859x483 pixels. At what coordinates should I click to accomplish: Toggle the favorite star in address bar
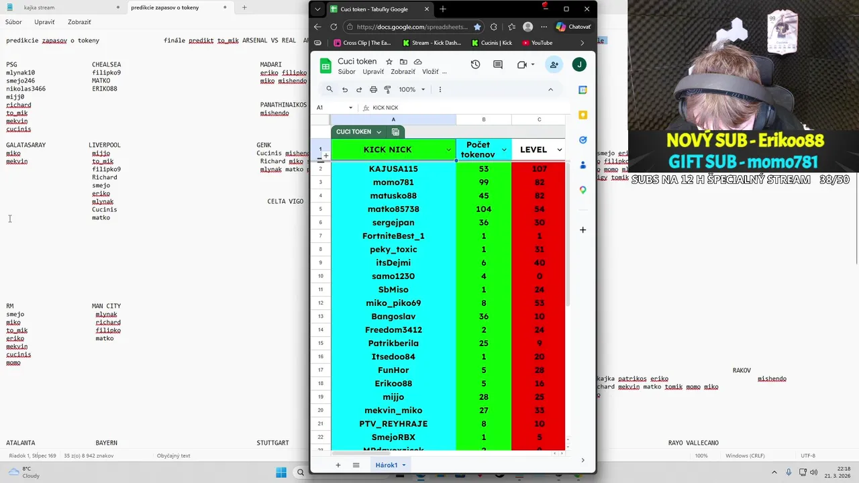pyautogui.click(x=477, y=27)
